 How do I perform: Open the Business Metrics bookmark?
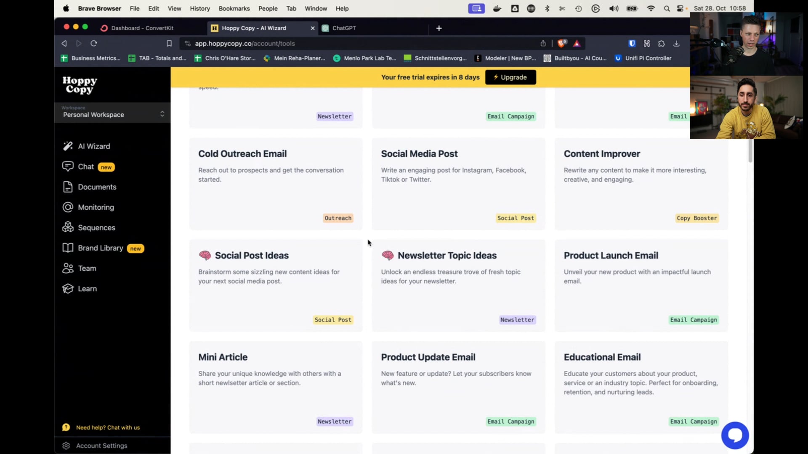[91, 58]
